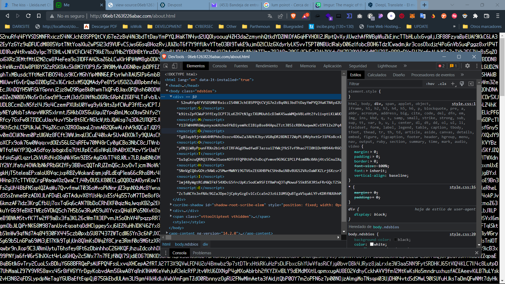Open the browser hamburger menu
This screenshot has width=505, height=284.
pos(498,16)
